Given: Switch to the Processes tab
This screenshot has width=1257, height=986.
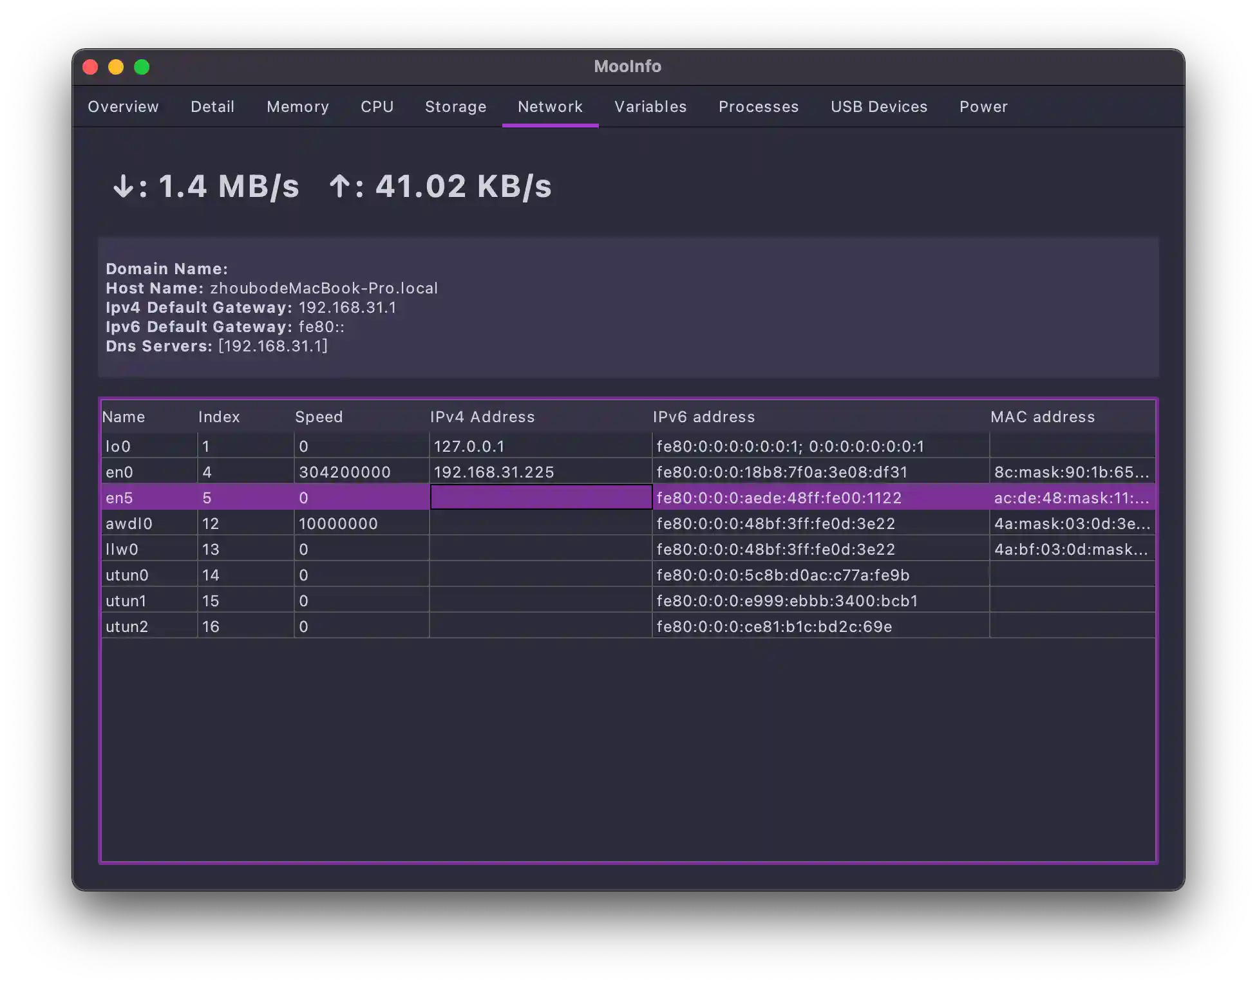Looking at the screenshot, I should (758, 107).
